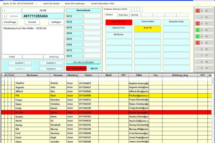Screen dimensions: 215x143
Task: Open the Vertrieb tab
Action: tap(135, 15)
